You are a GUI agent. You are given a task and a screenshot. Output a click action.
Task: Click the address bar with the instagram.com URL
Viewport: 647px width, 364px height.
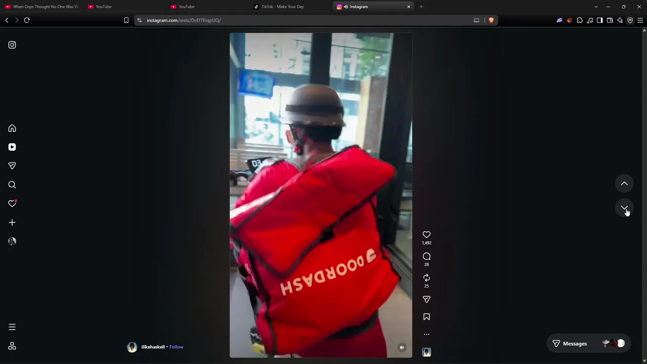tap(303, 20)
